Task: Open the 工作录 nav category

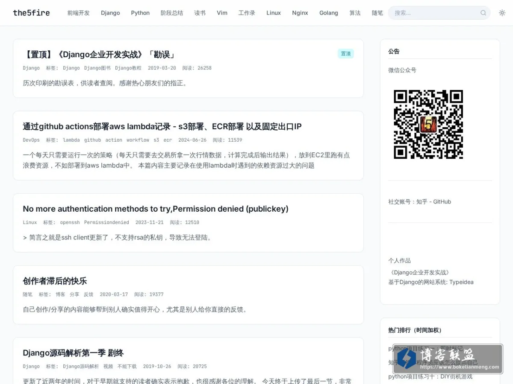Action: tap(247, 13)
